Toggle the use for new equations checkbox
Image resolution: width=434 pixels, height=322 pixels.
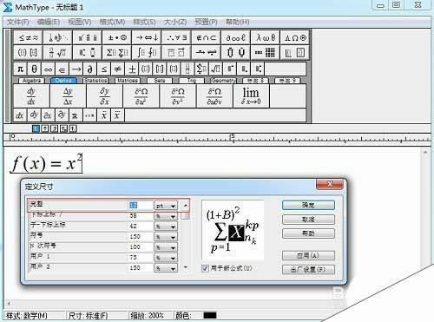(x=205, y=268)
